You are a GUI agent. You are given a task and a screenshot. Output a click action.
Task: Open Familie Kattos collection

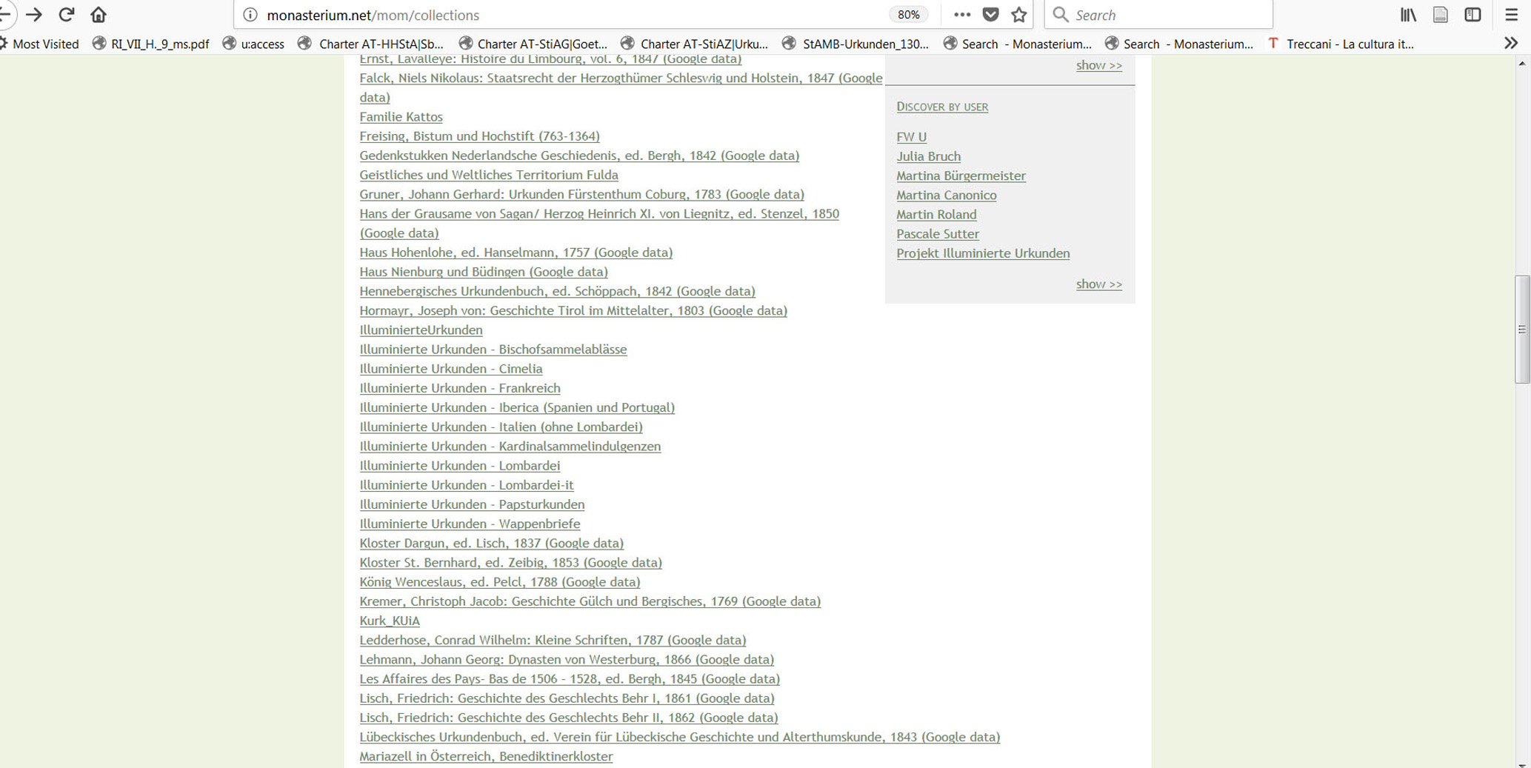pos(401,117)
